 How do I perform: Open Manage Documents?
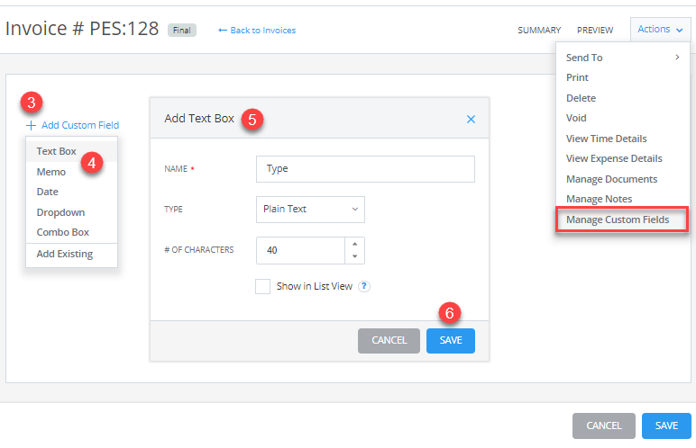[x=623, y=179]
